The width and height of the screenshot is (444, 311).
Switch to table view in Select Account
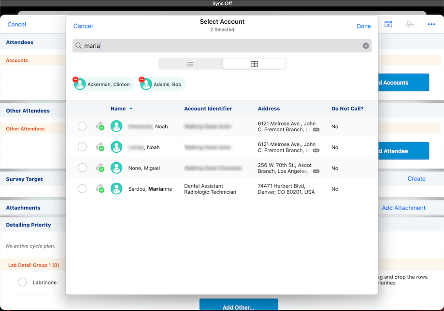point(254,63)
